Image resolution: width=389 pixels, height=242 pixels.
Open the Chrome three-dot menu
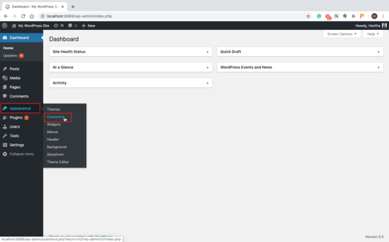(383, 16)
